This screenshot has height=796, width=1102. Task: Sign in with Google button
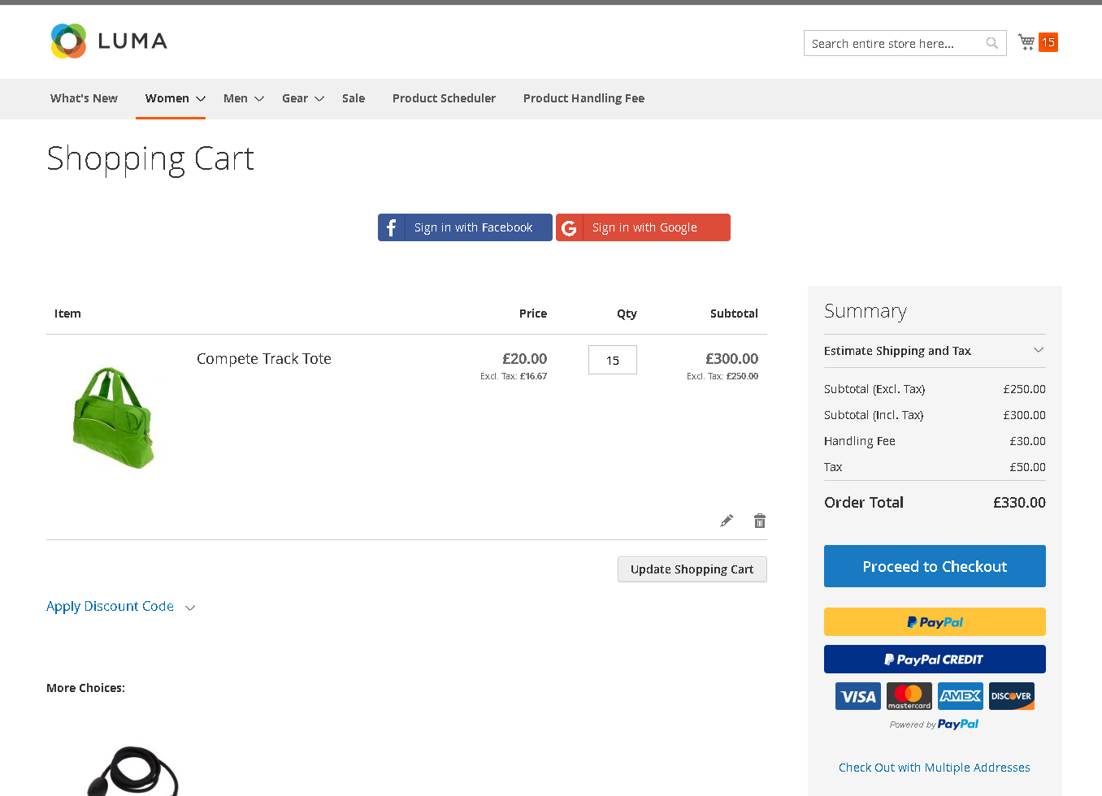[x=643, y=227]
